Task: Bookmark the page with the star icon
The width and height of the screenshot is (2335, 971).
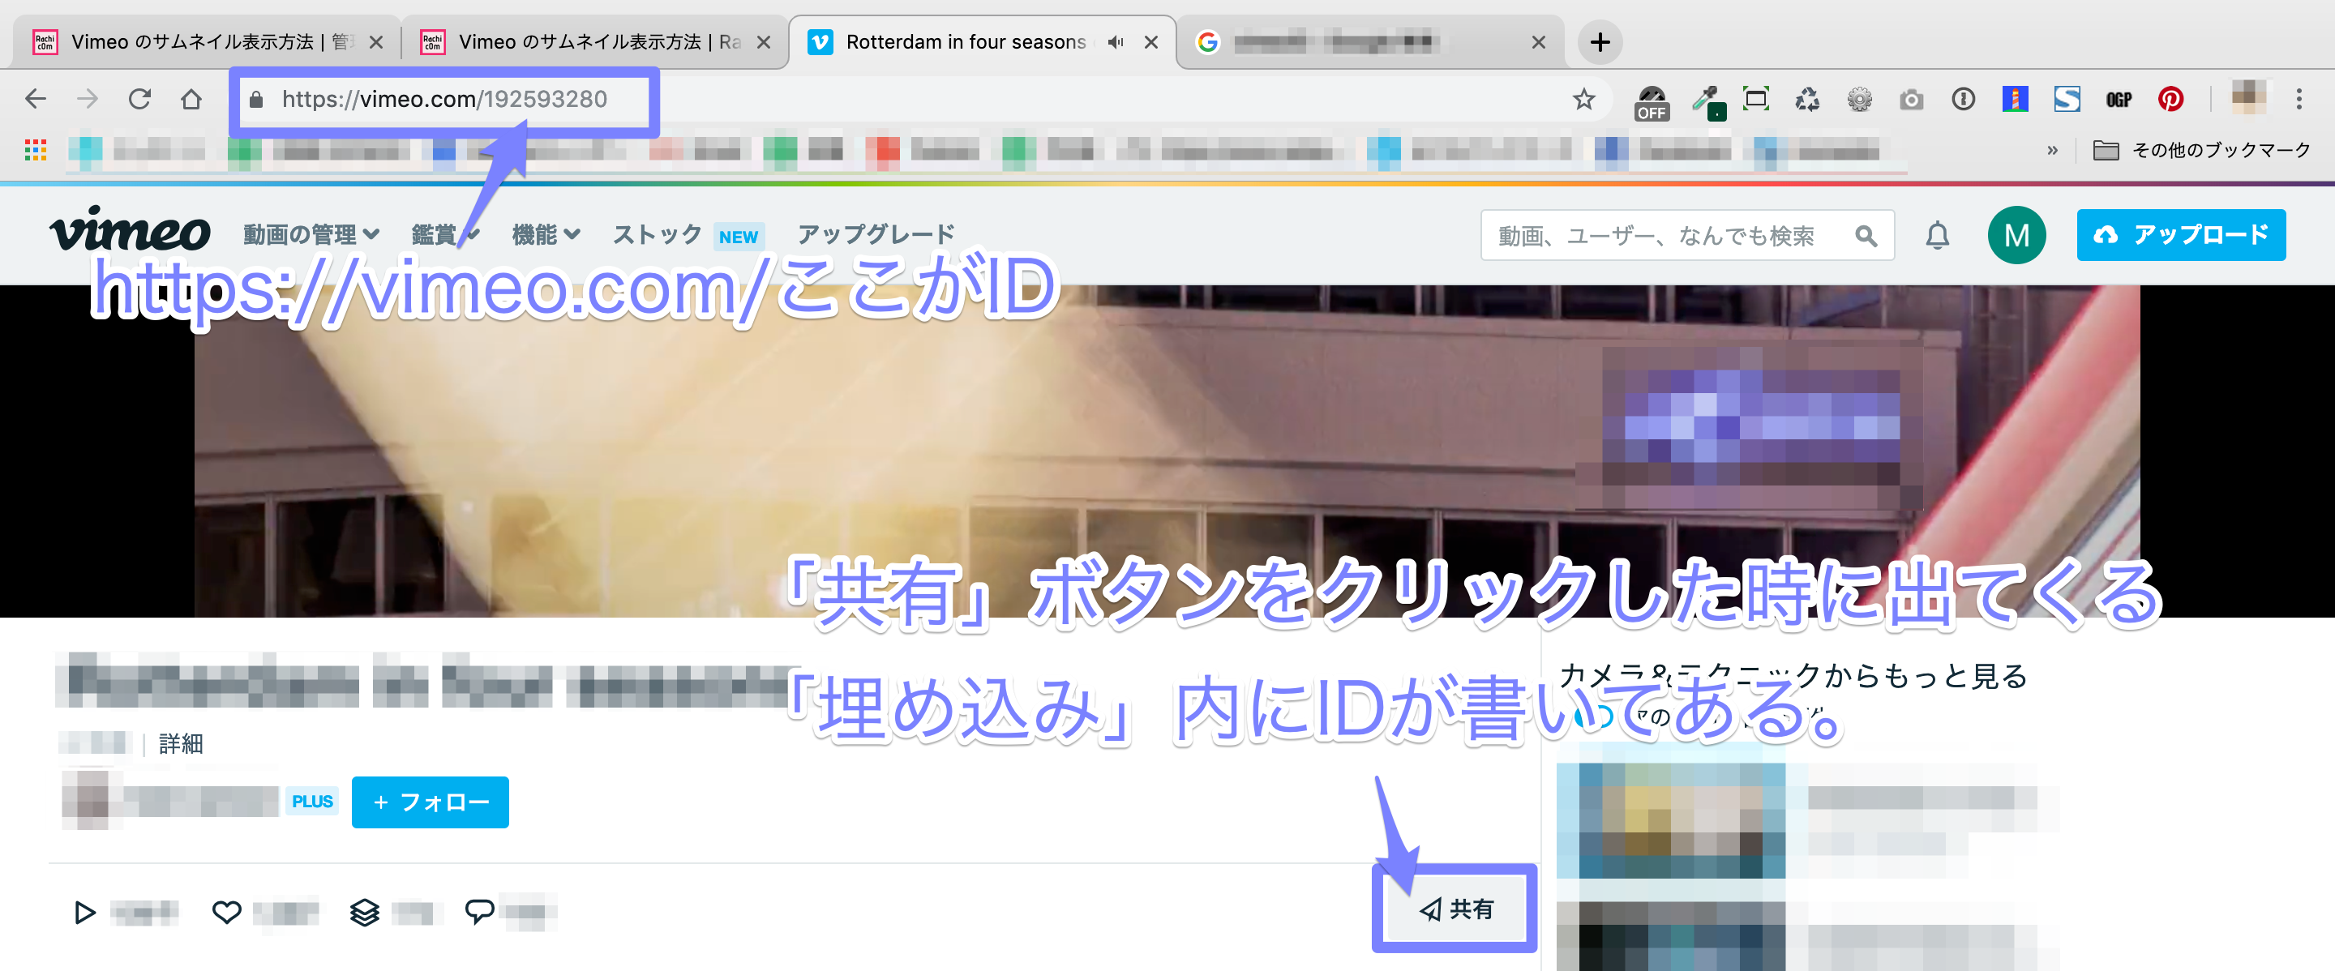Action: pos(1584,100)
